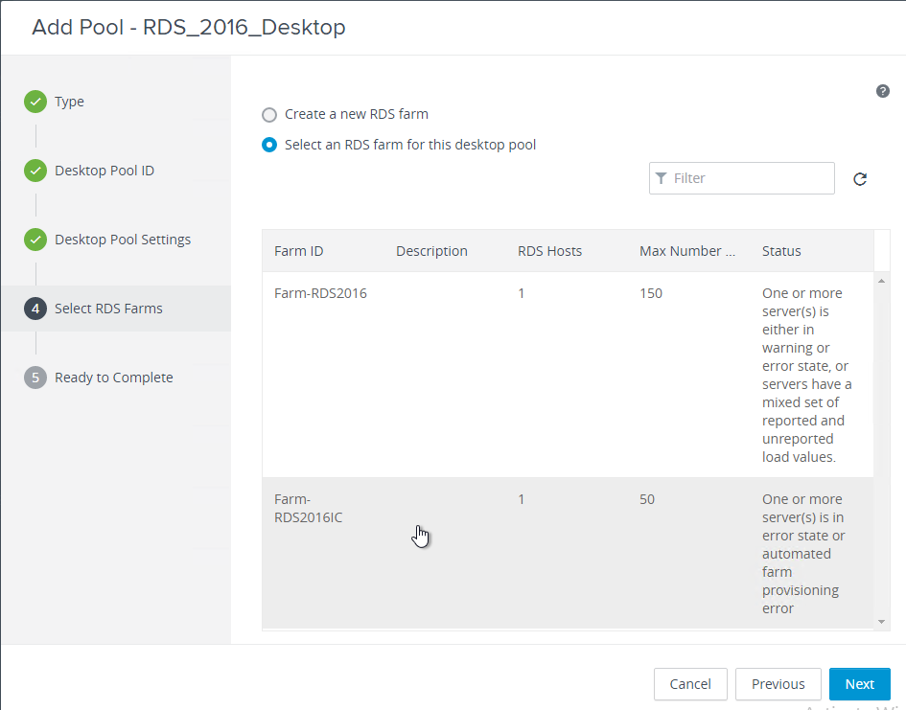Screen dimensions: 906x710
Task: Click the 50 max number value
Action: [647, 499]
